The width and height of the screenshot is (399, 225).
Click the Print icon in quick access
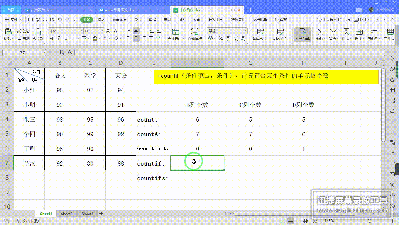tap(45, 20)
